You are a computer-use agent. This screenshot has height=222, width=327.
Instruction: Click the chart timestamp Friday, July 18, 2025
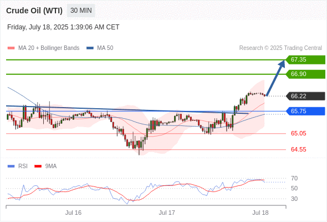coord(38,27)
